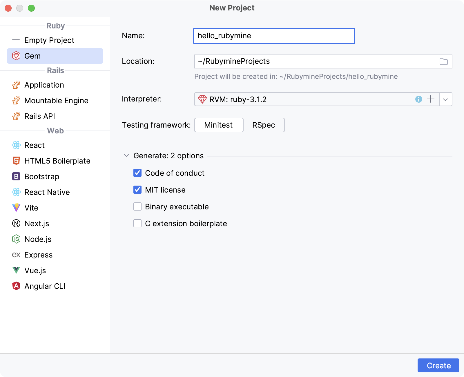Choose the HTML5 Boilerplate icon
Screen dimensions: 464x377
[x=16, y=161]
